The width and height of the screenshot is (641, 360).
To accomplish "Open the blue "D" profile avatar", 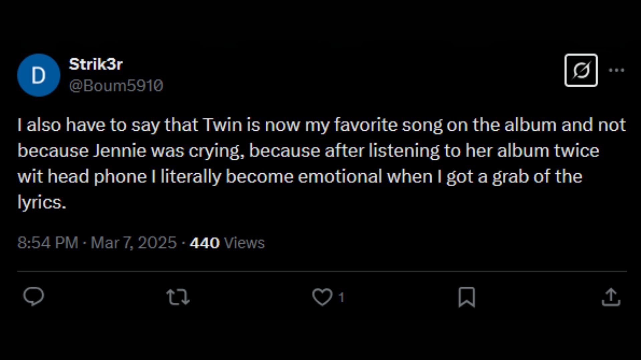I will [39, 75].
